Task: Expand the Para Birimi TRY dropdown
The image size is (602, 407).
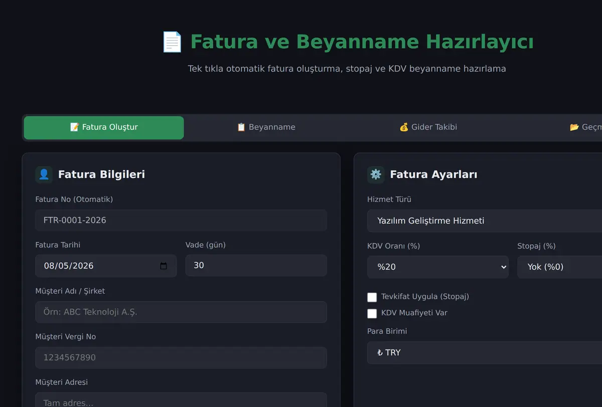Action: coord(485,353)
